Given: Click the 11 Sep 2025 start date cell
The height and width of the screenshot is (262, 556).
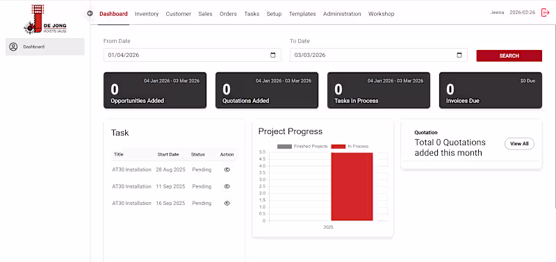Looking at the screenshot, I should pos(170,186).
